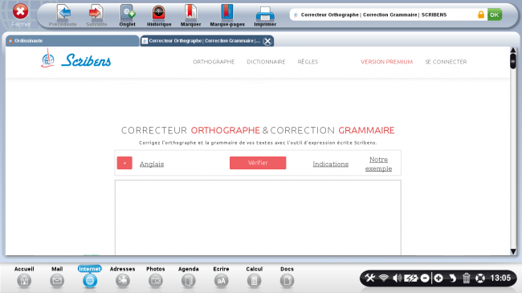Click the 13:05 clock

[x=500, y=278]
